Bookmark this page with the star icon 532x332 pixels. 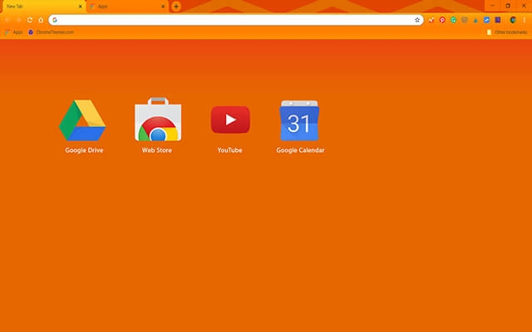click(x=417, y=20)
